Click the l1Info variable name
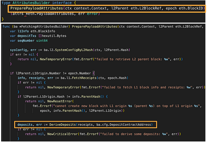 [23, 31]
